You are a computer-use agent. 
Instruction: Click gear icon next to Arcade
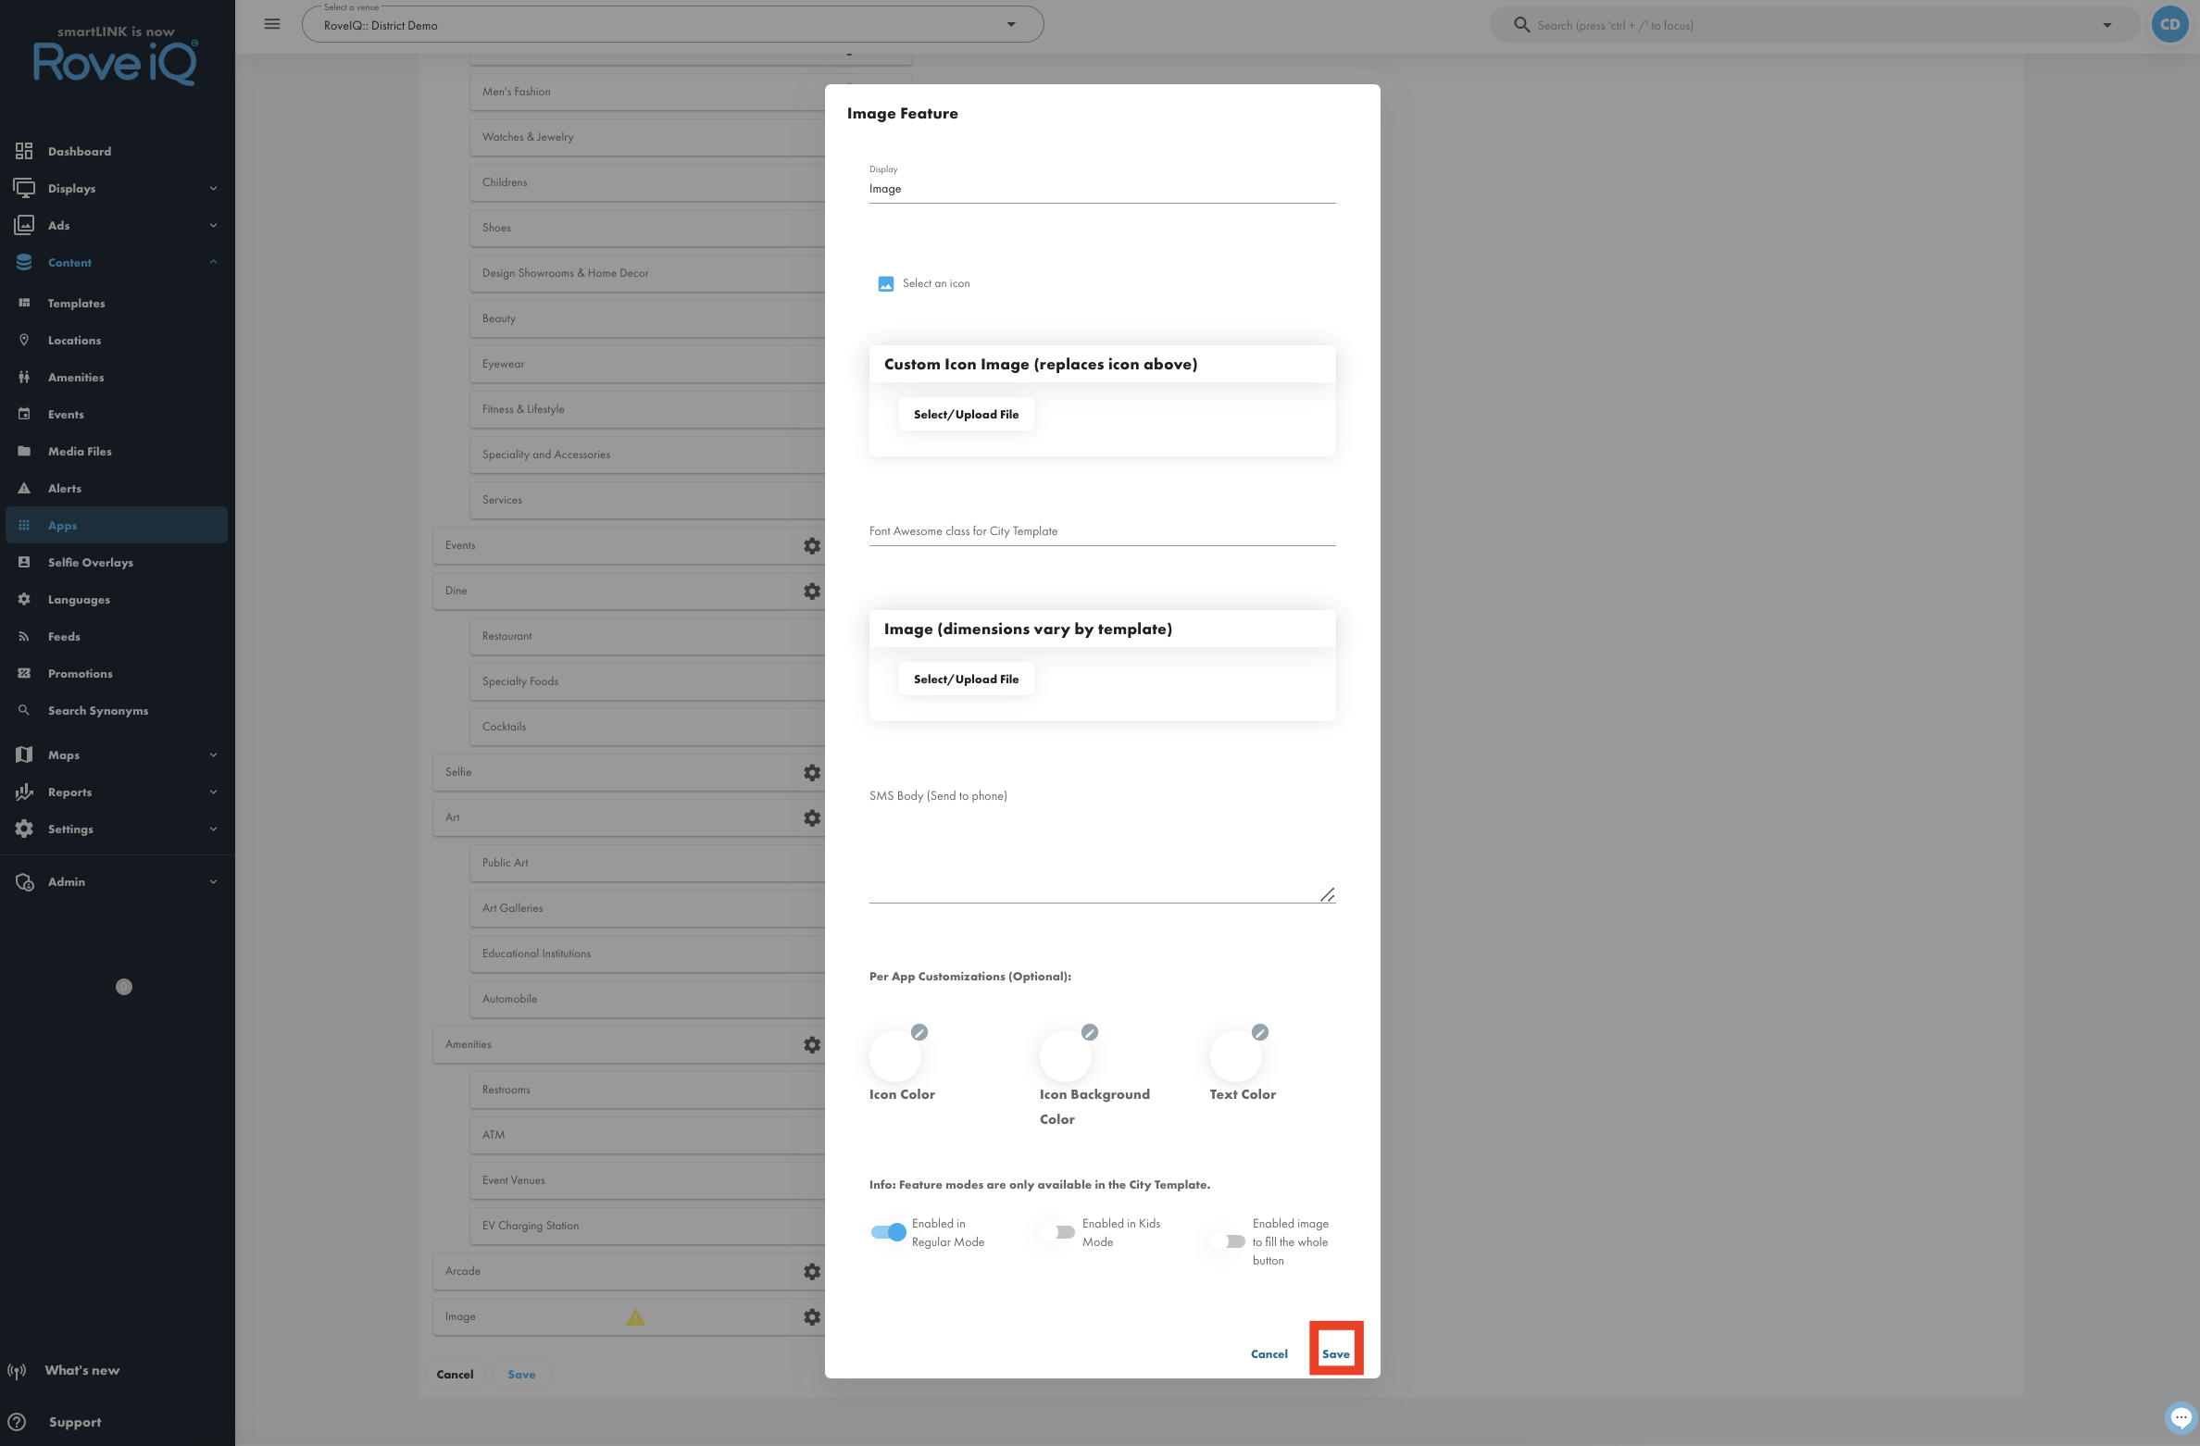pos(812,1271)
